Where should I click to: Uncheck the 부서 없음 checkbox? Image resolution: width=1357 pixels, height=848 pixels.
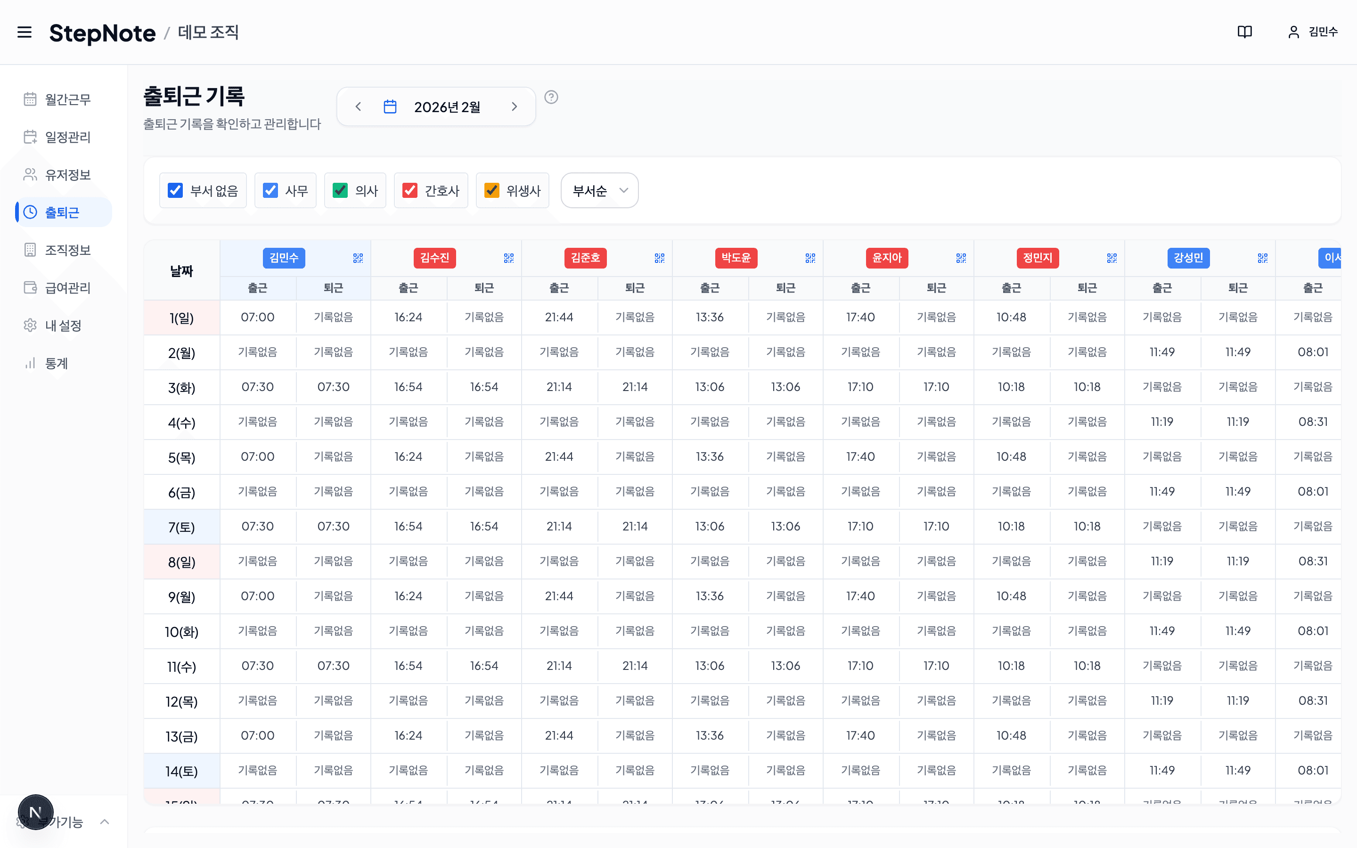[x=175, y=191]
